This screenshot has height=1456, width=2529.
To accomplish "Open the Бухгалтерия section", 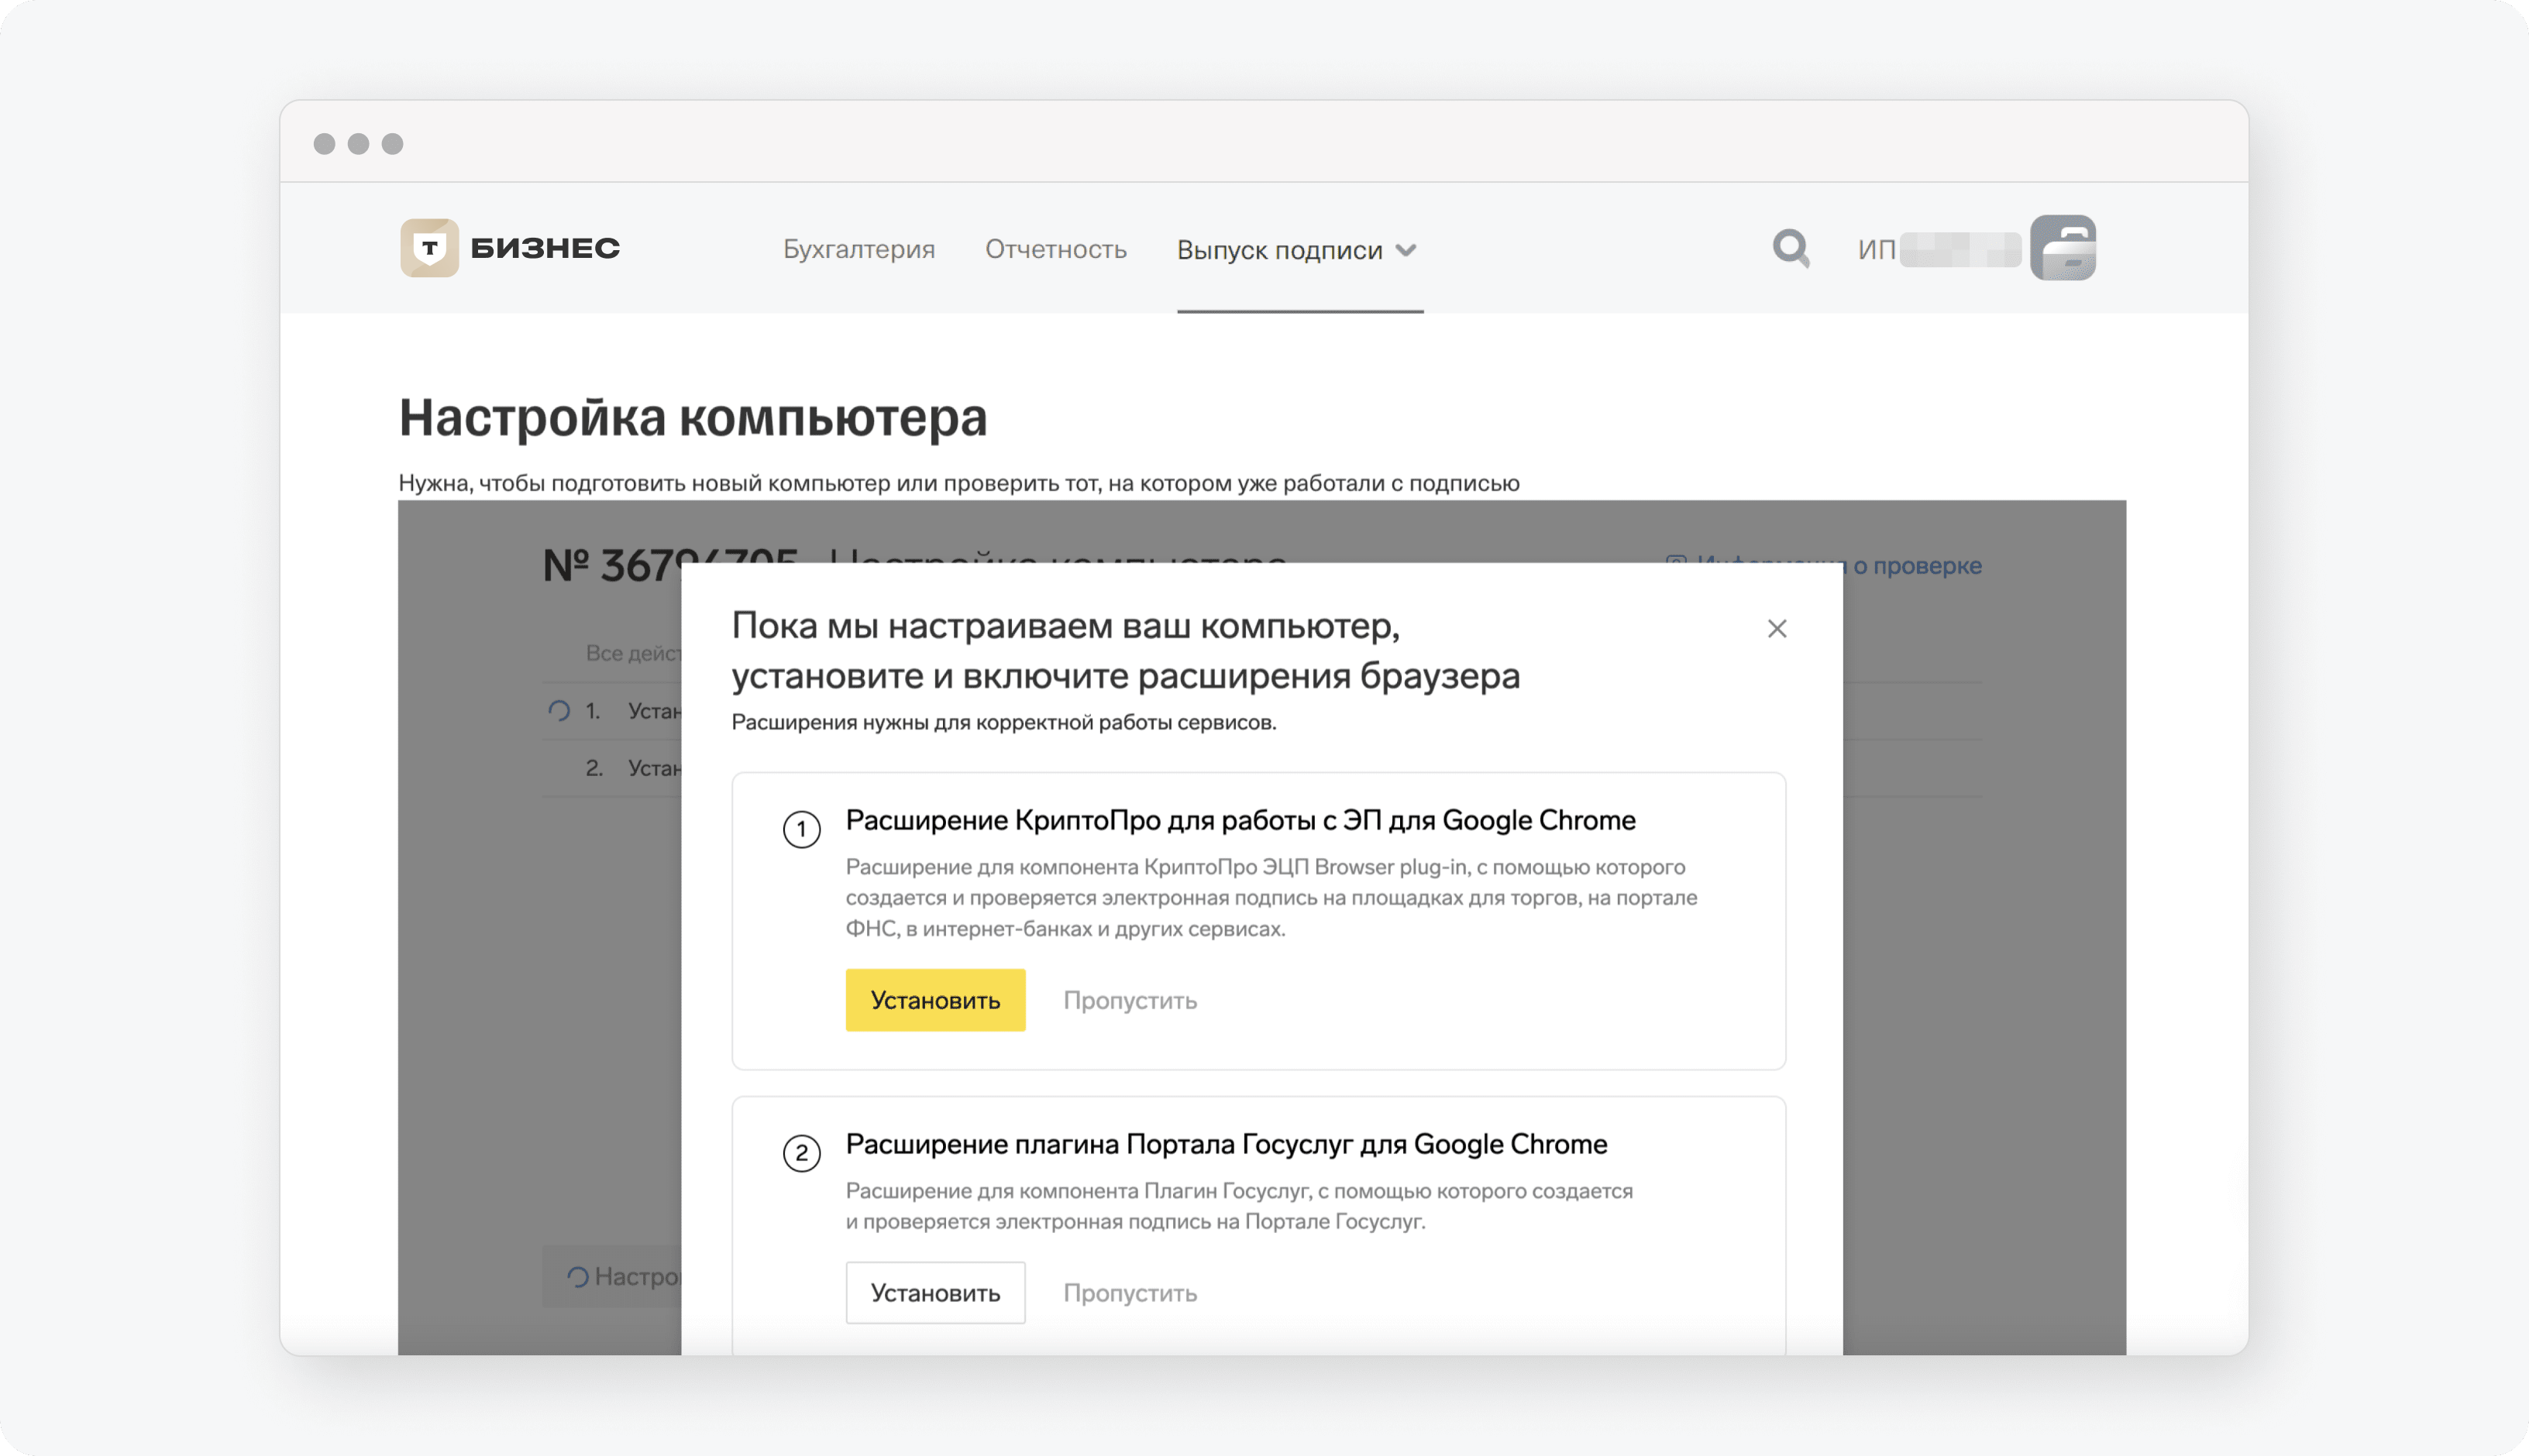I will point(858,249).
